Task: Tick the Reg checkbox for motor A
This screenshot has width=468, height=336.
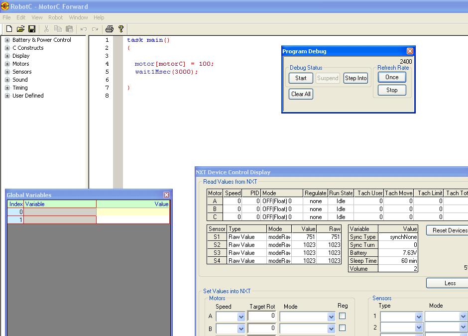Action: point(343,316)
